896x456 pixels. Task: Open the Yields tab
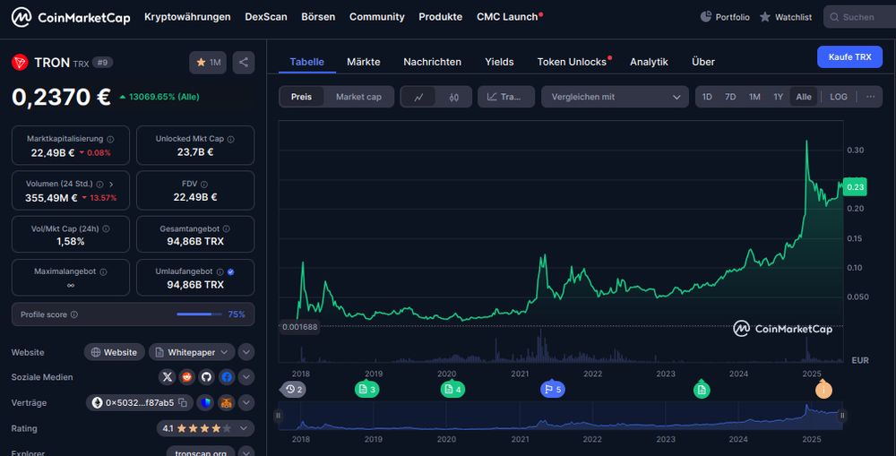499,62
